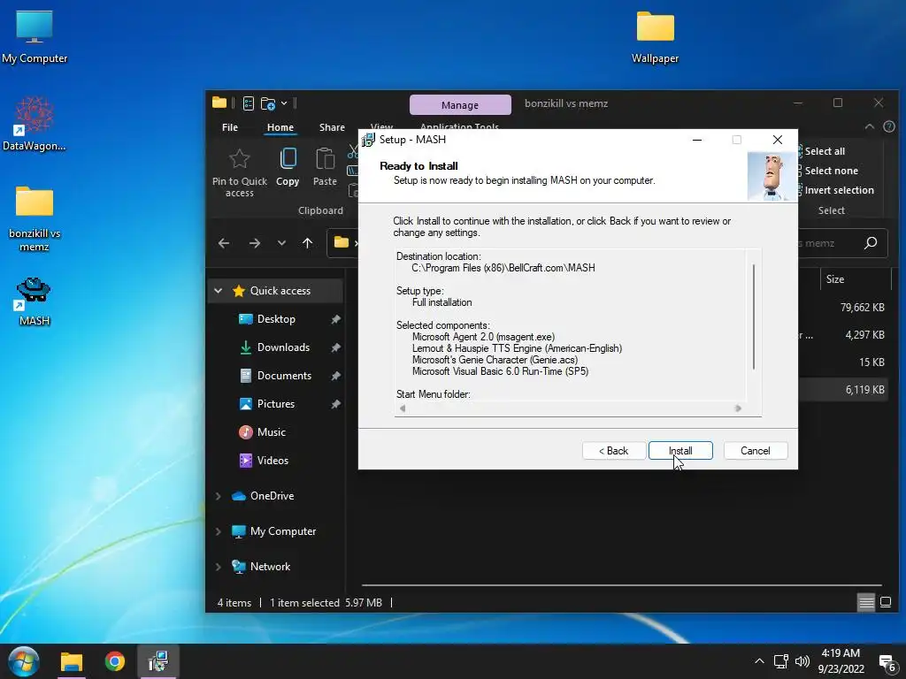906x679 pixels.
Task: Open Music in navigation pane
Action: click(x=271, y=432)
